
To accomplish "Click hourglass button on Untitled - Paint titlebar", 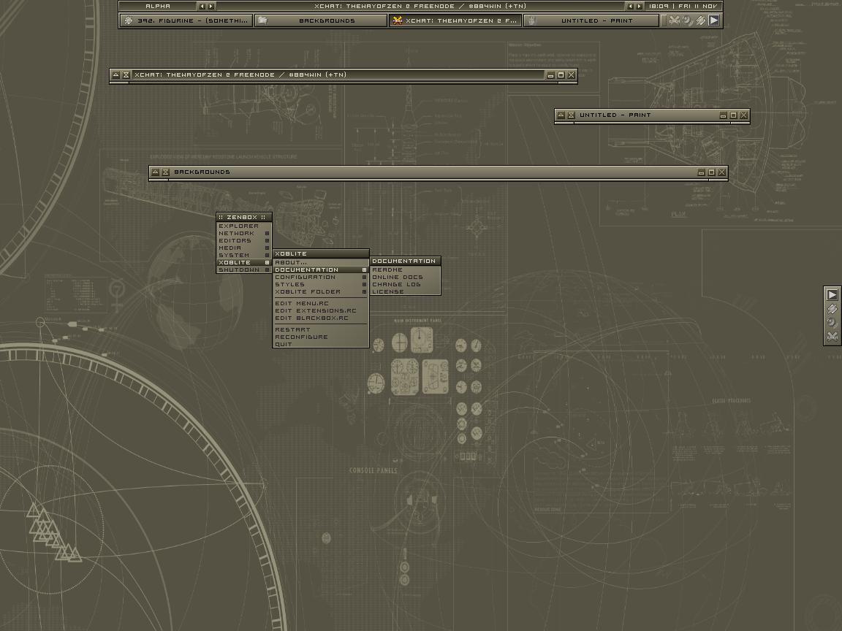I will [572, 115].
